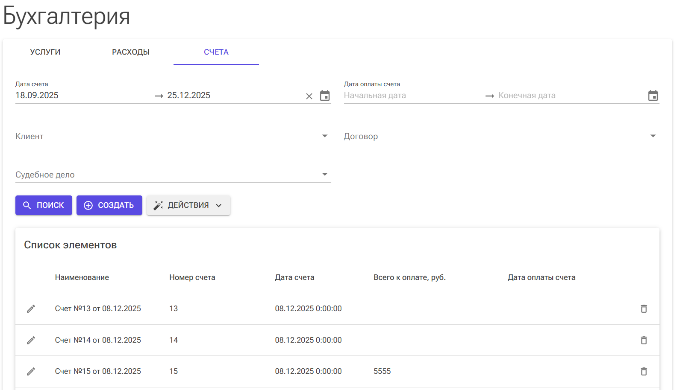Edit invoice №13 with pencil icon
Viewport: 677px width, 390px height.
click(31, 309)
